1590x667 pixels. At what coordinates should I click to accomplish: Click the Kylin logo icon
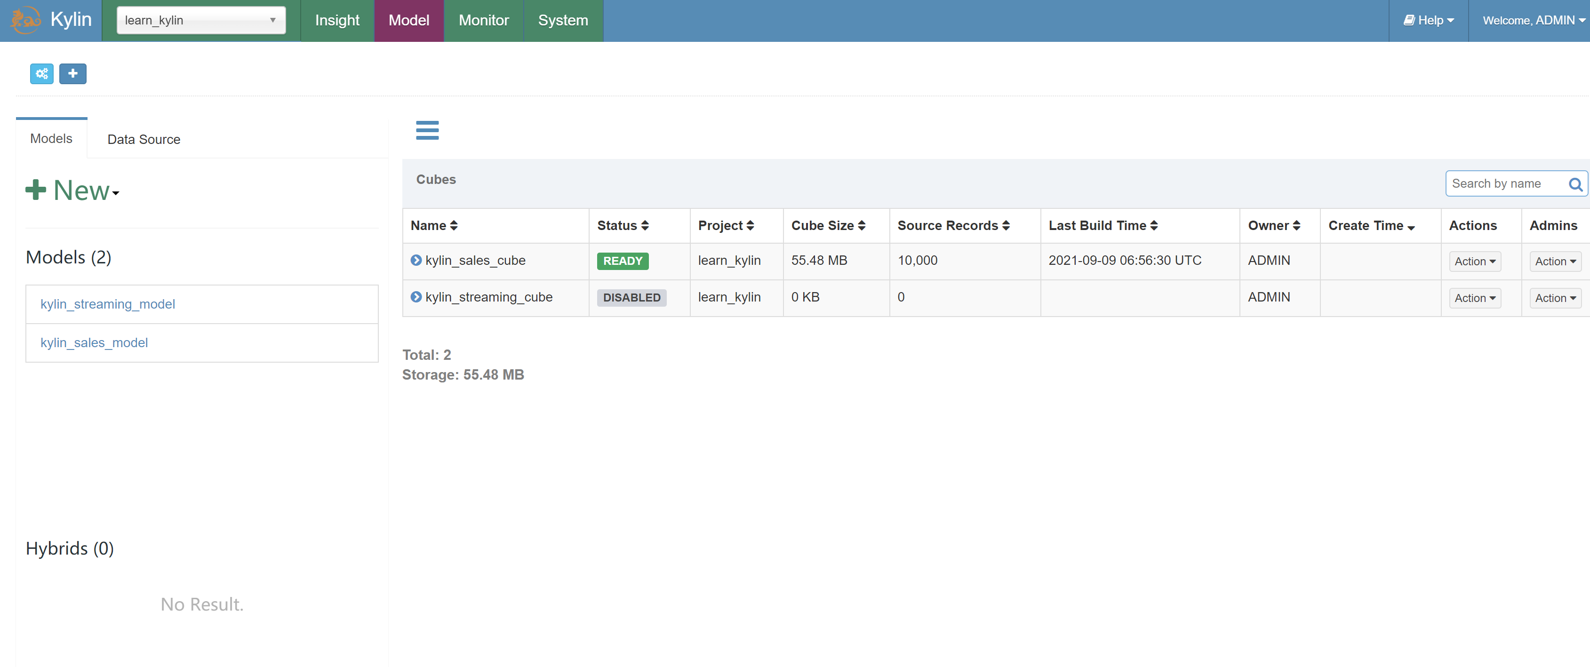tap(24, 20)
